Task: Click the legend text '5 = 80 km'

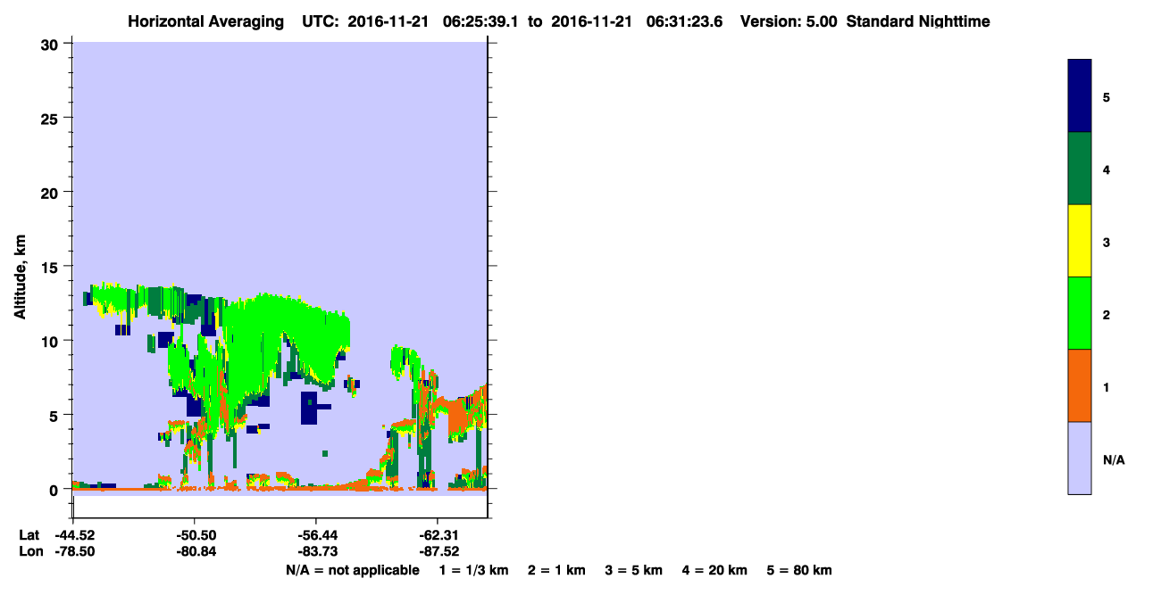Action: pyautogui.click(x=799, y=570)
